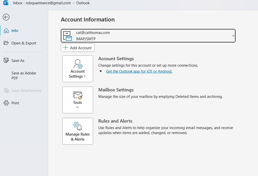This screenshot has height=176, width=258.
Task: Choose Save as Adobe PDF
Action: click(24, 76)
